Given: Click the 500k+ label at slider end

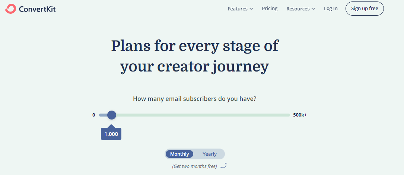Looking at the screenshot, I should click(x=300, y=115).
